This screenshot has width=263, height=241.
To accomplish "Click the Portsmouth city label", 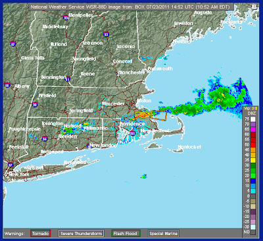I will [x=160, y=68].
